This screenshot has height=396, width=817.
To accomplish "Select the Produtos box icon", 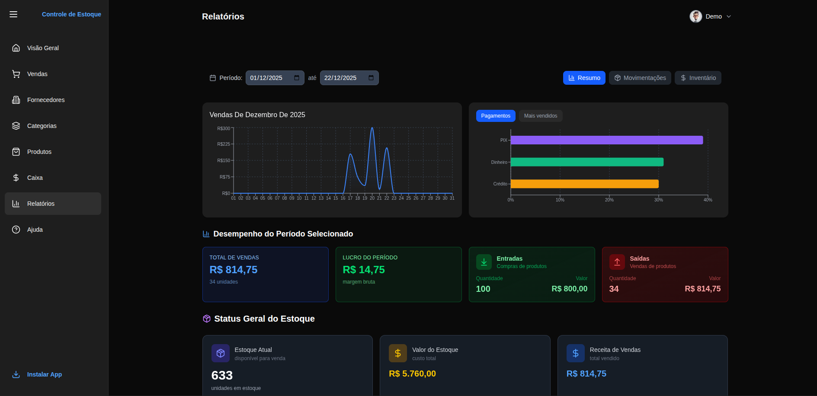I will coord(16,152).
